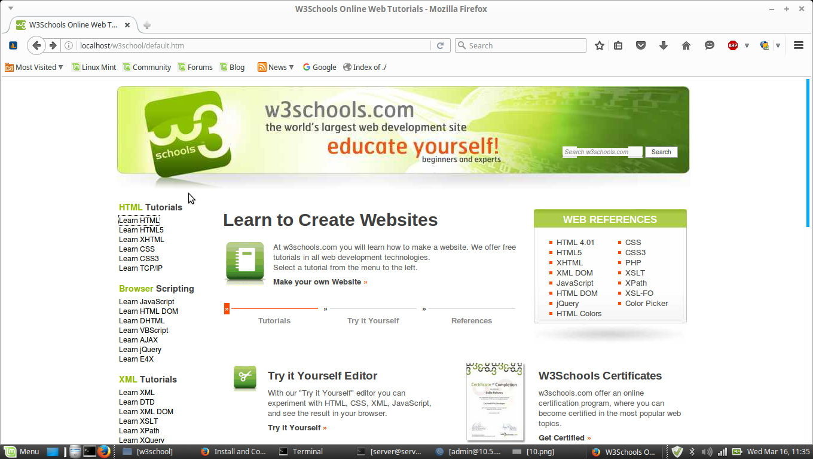Click the green scissors editor icon

click(x=245, y=378)
